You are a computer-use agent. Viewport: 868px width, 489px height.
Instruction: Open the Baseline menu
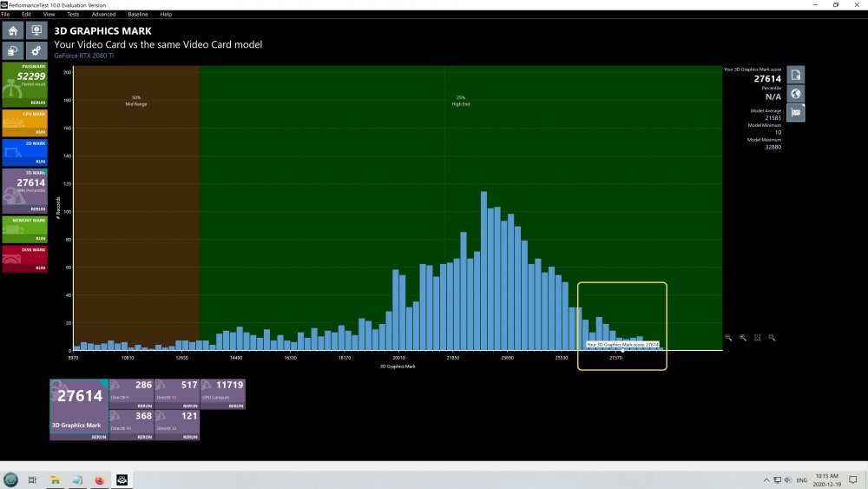click(137, 14)
